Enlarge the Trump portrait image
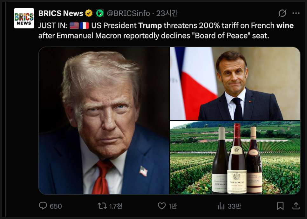Image resolution: width=307 pixels, height=219 pixels. (x=104, y=121)
